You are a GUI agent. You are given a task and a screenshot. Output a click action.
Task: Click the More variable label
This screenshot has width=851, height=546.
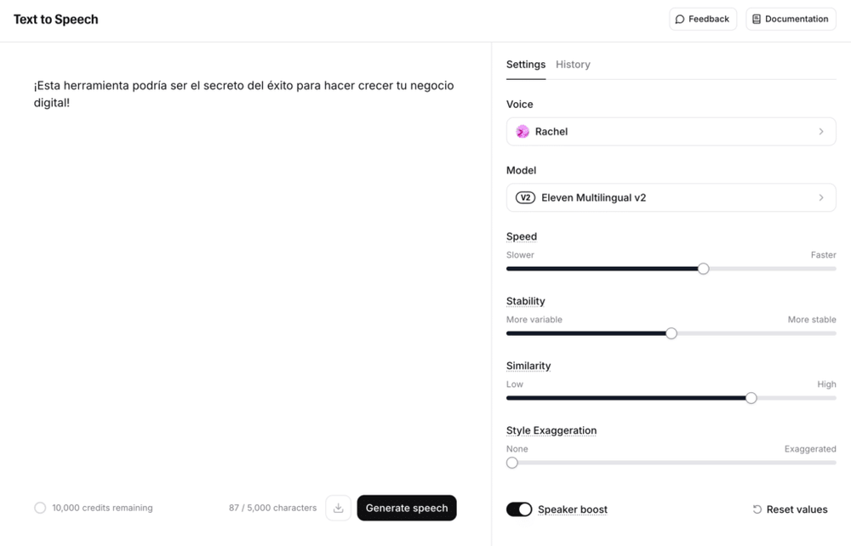tap(534, 320)
